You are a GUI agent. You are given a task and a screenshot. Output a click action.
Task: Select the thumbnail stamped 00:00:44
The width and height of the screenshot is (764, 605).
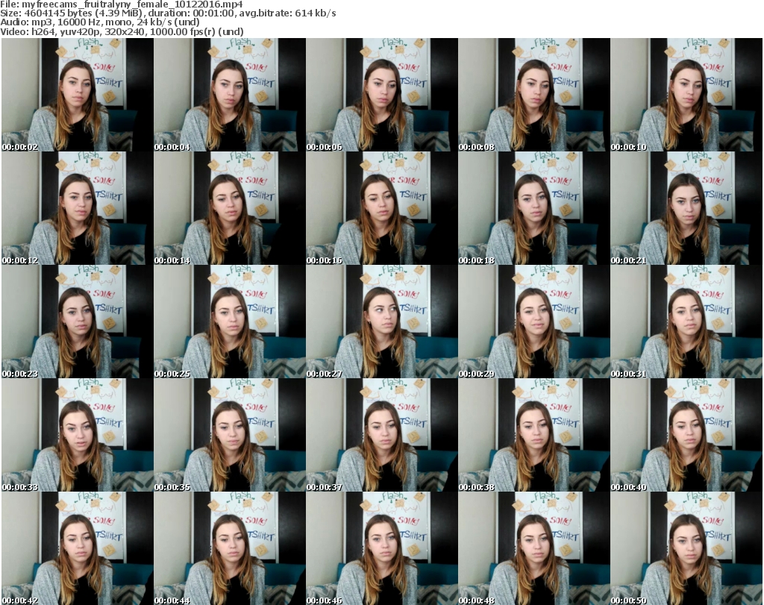coord(230,548)
